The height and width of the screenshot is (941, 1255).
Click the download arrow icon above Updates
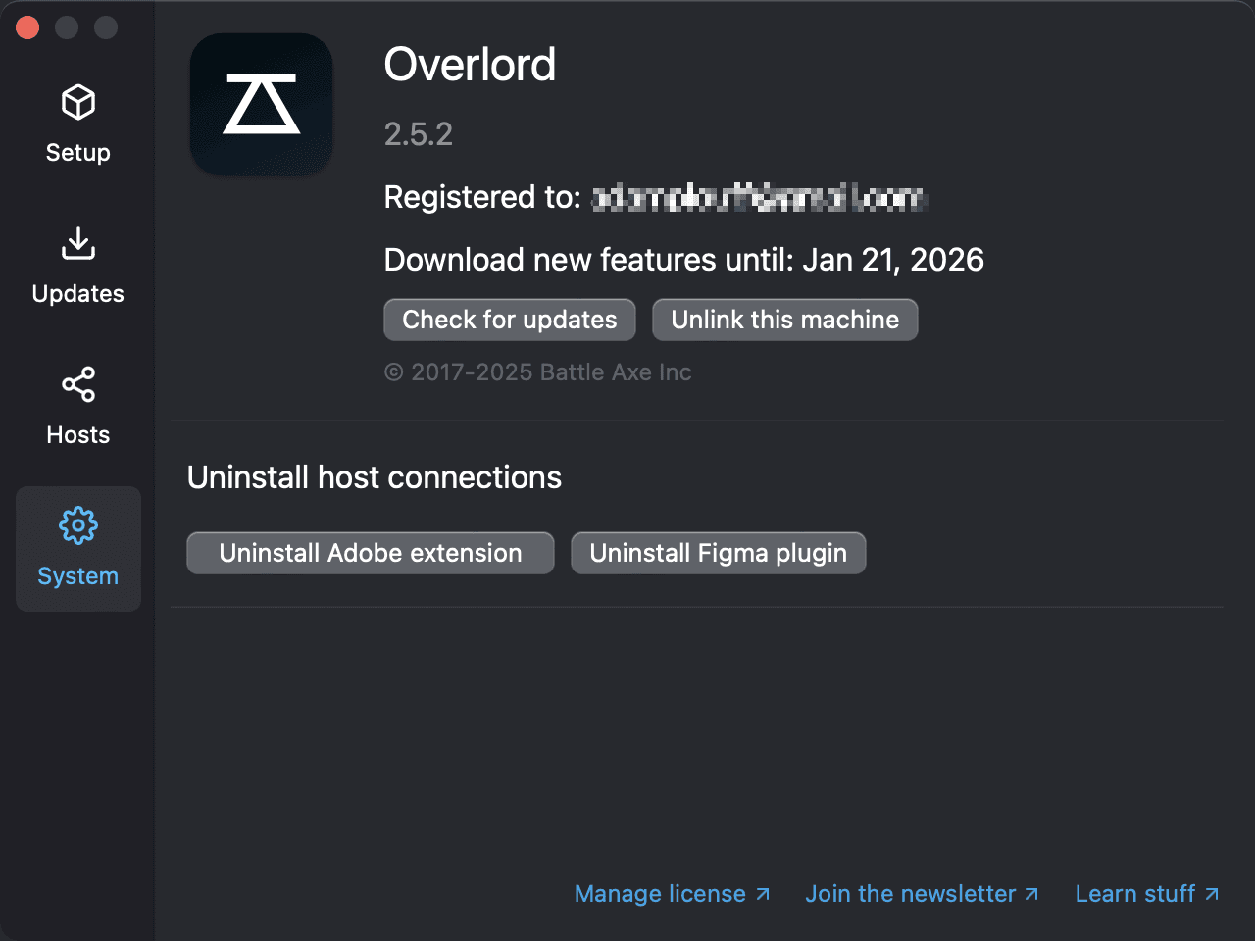[x=77, y=243]
